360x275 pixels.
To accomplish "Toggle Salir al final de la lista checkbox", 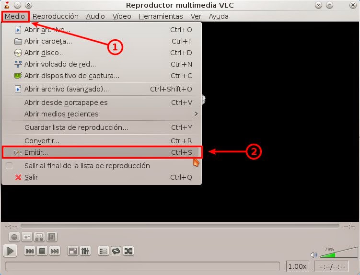I will click(x=9, y=166).
